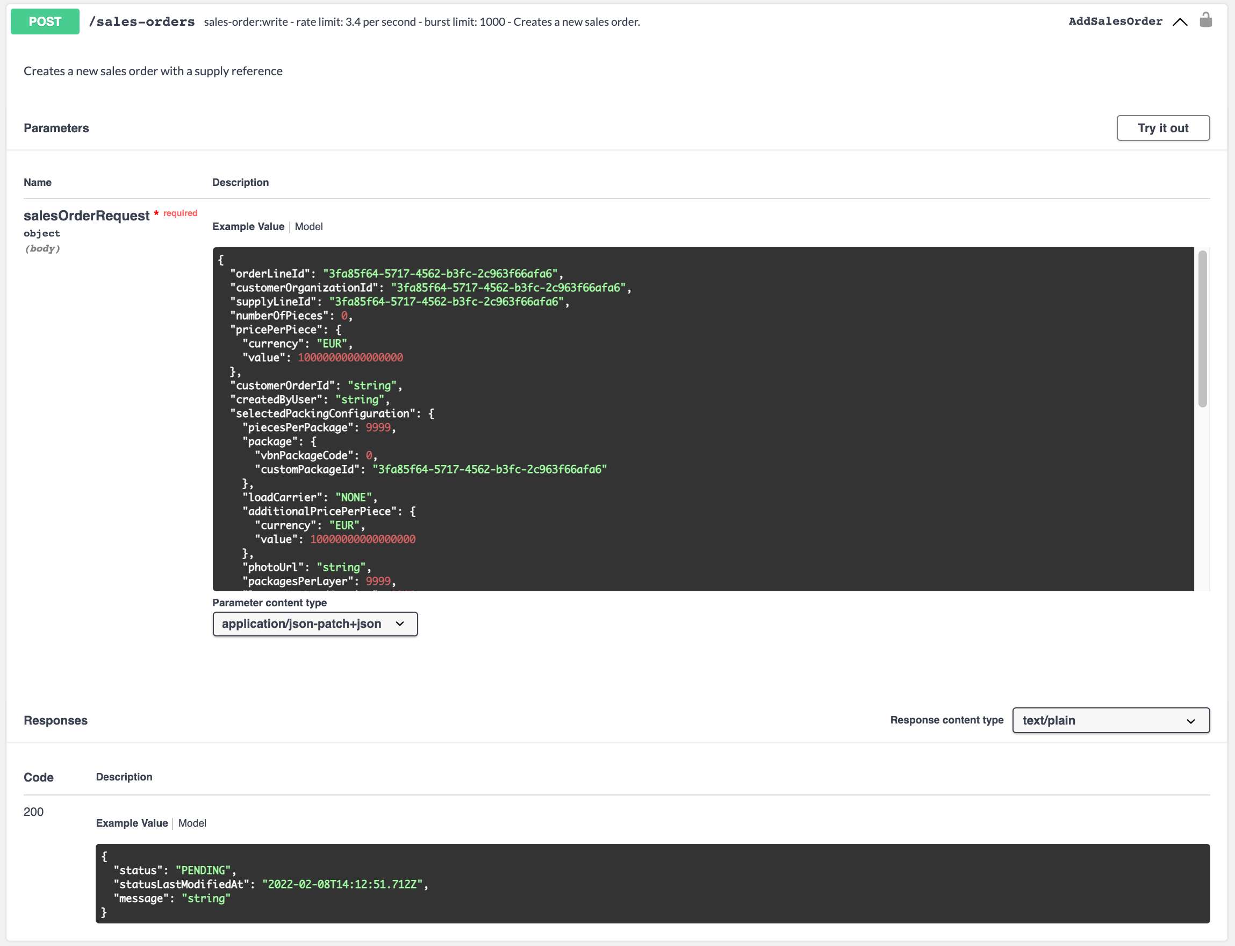Click the example body scrollbar thumb

1202,329
